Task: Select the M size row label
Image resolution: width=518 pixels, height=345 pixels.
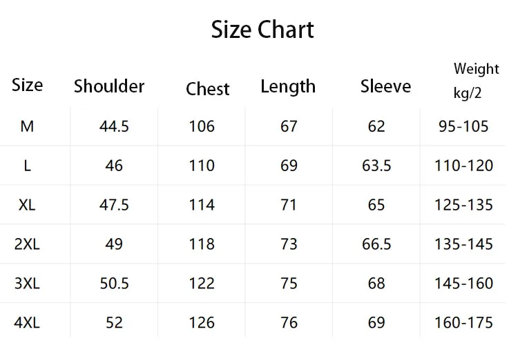Action: (x=27, y=126)
